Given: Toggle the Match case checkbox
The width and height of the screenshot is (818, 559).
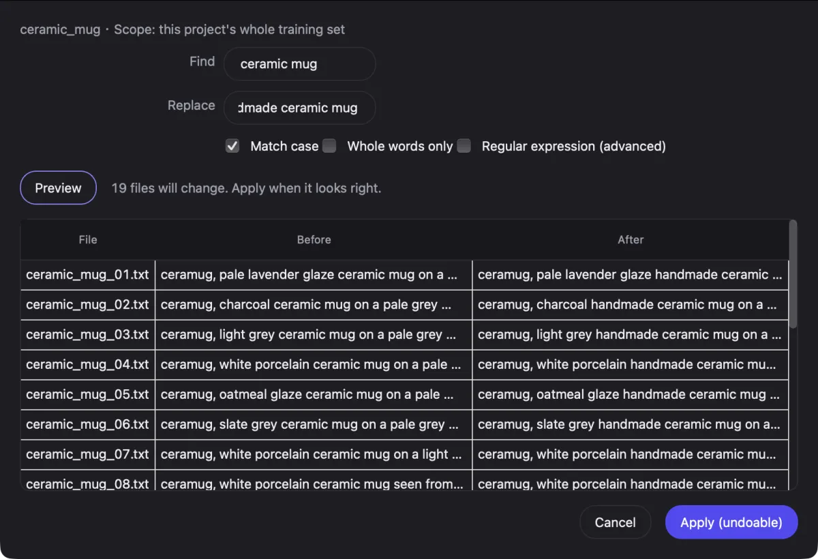Looking at the screenshot, I should pyautogui.click(x=232, y=146).
